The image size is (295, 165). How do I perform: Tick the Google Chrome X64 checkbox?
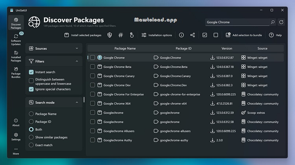[92, 103]
